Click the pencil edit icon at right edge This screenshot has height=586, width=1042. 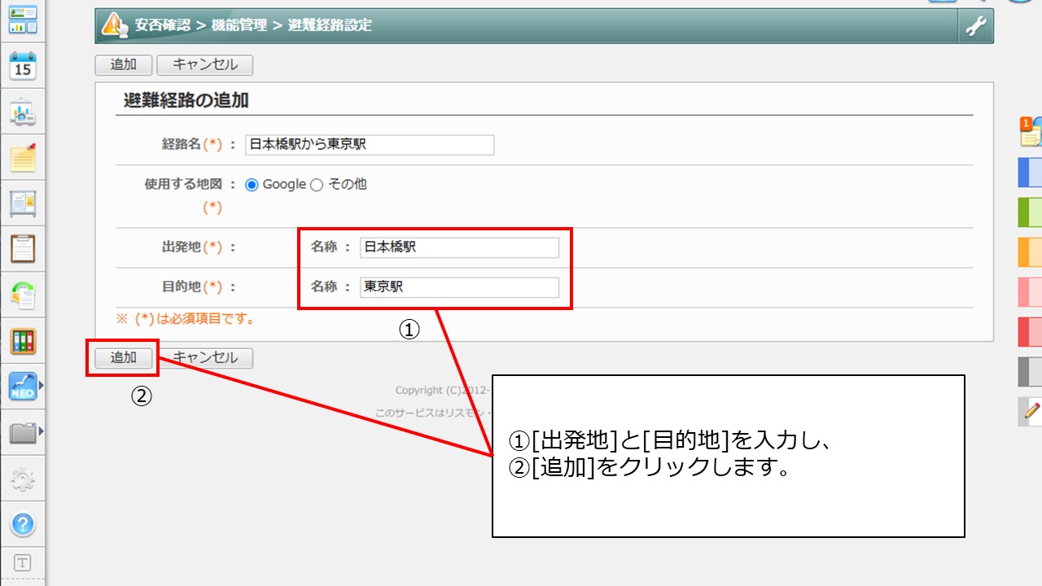pyautogui.click(x=1031, y=411)
